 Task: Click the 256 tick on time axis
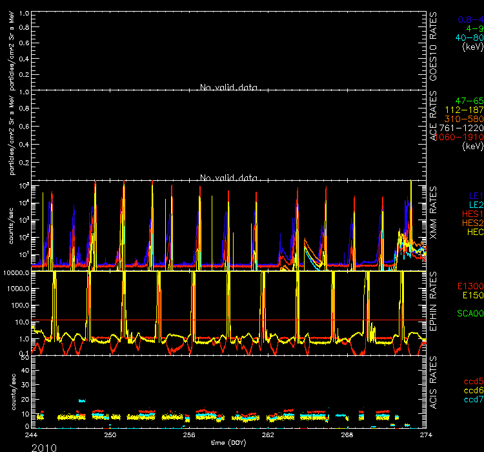tap(188, 435)
